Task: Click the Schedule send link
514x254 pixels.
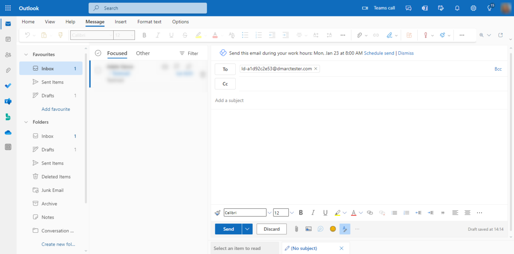Action: 379,53
